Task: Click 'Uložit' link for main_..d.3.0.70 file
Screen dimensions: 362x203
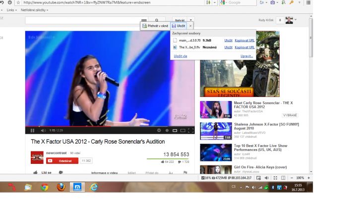Action: click(x=228, y=40)
